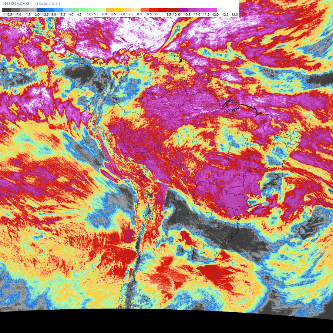The width and height of the screenshot is (333, 333).
Task: Click the 11.5 legend value
Action: coord(206,14)
